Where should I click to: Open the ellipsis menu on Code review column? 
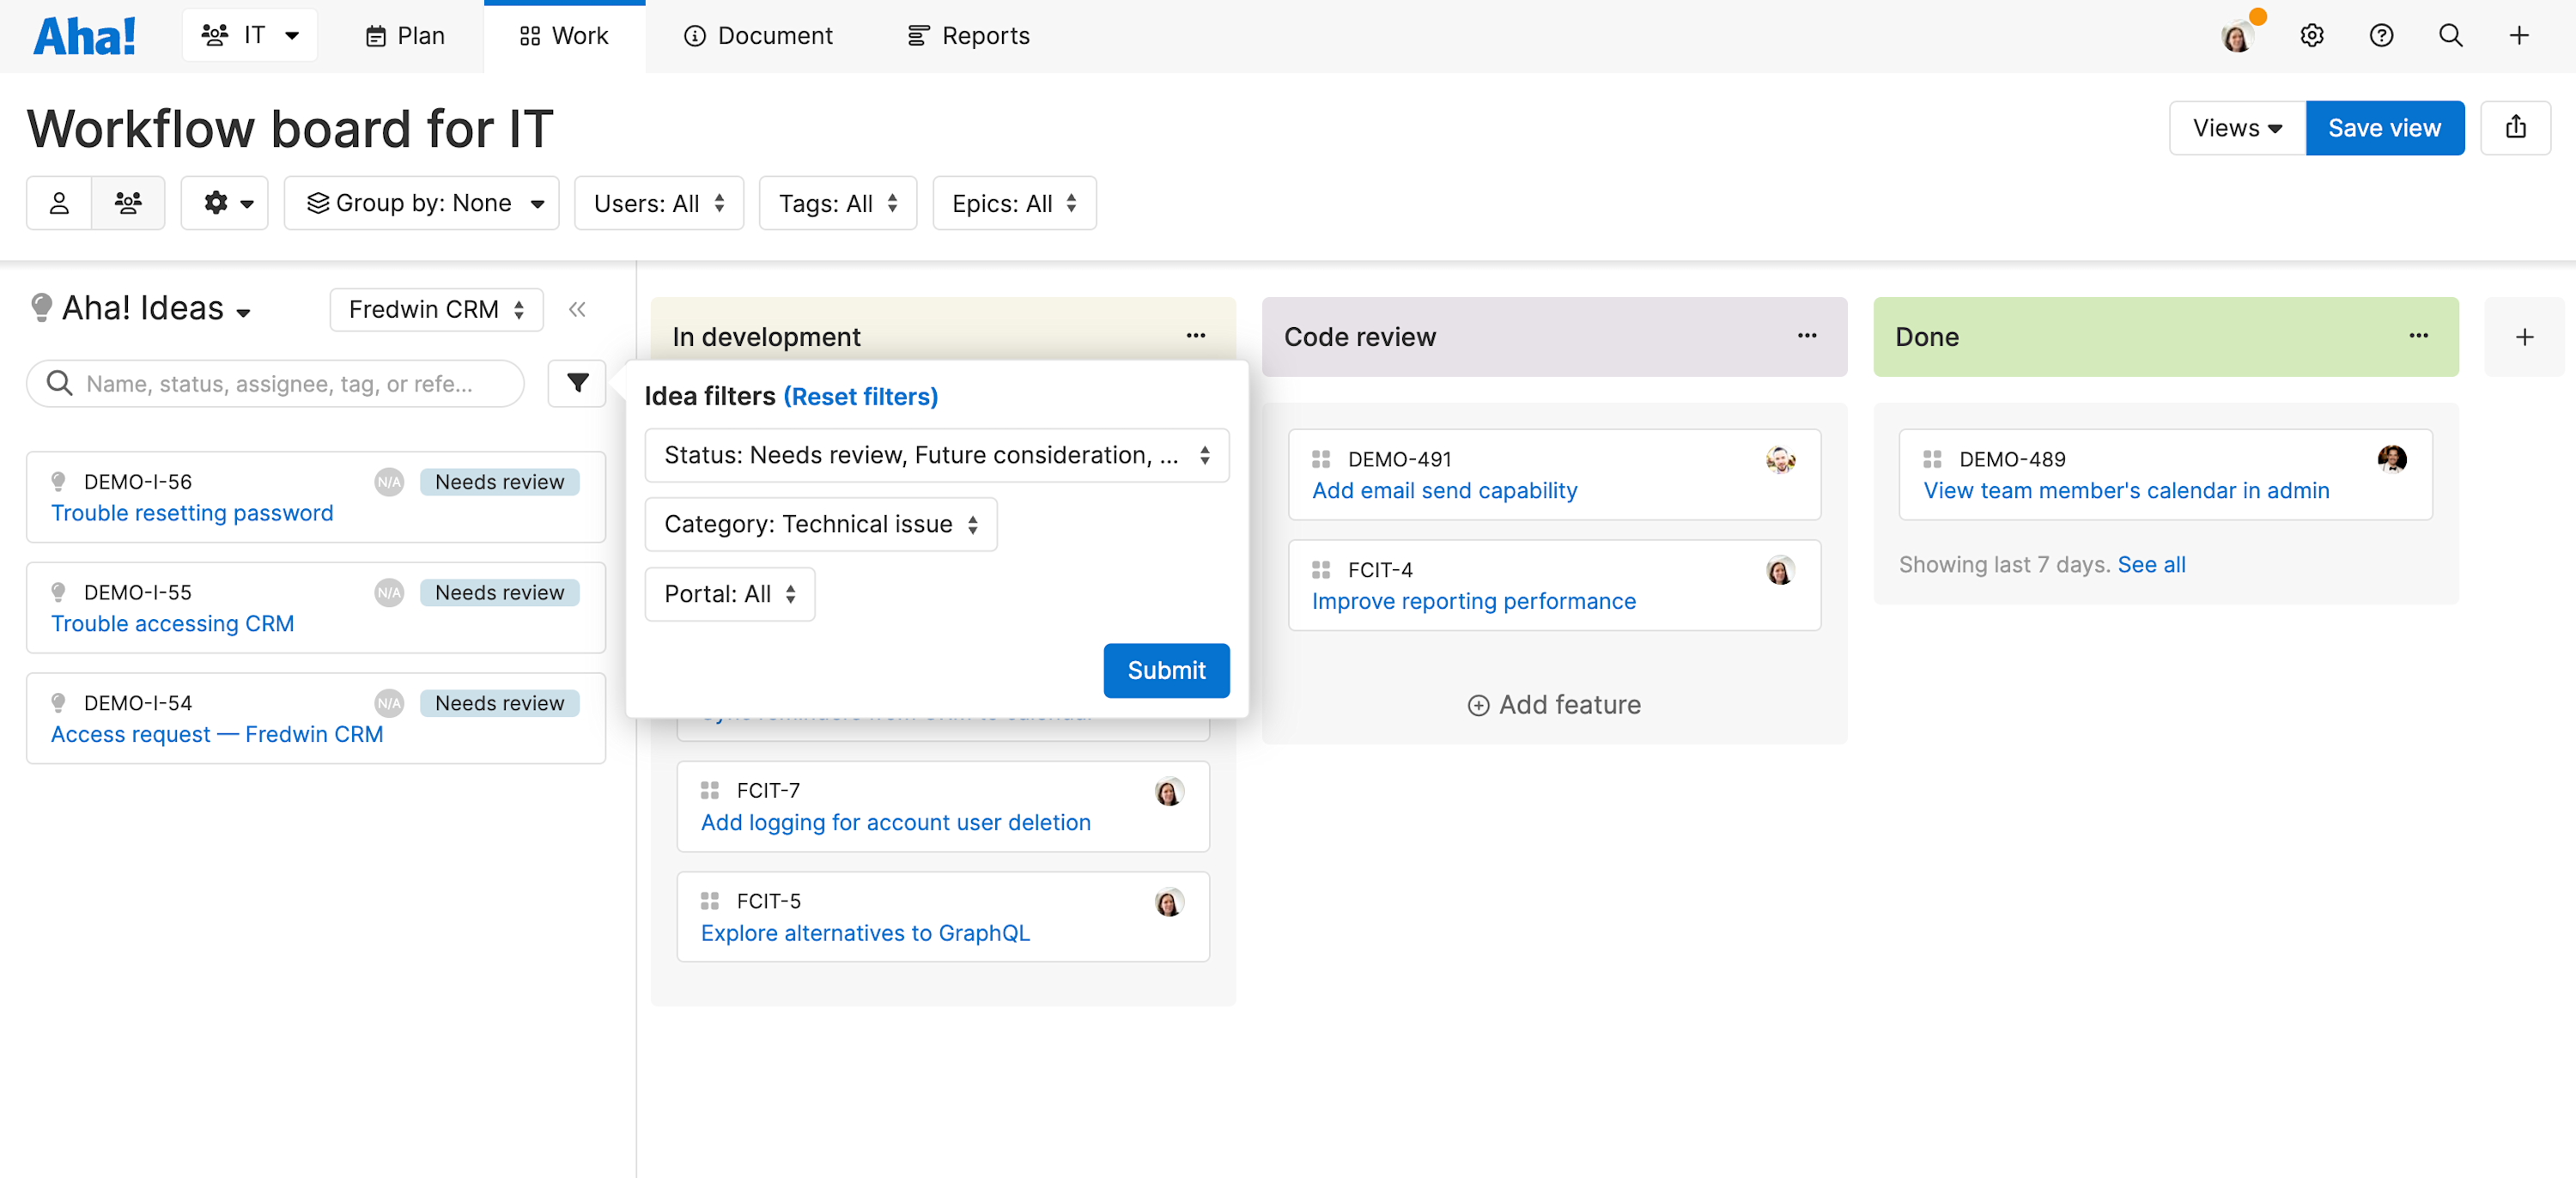(x=1806, y=336)
